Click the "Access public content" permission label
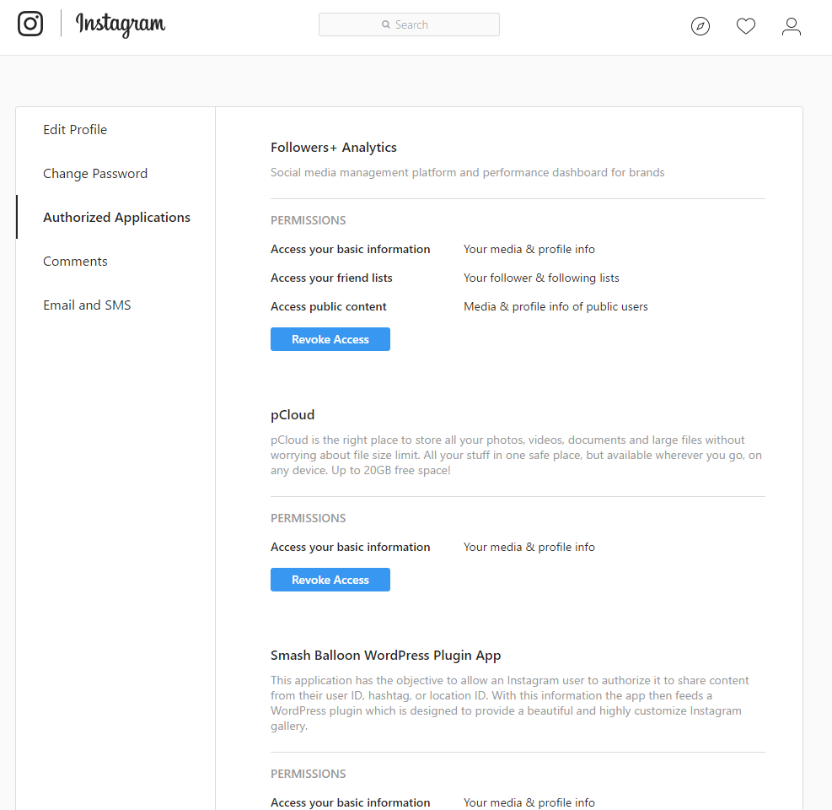 click(329, 307)
